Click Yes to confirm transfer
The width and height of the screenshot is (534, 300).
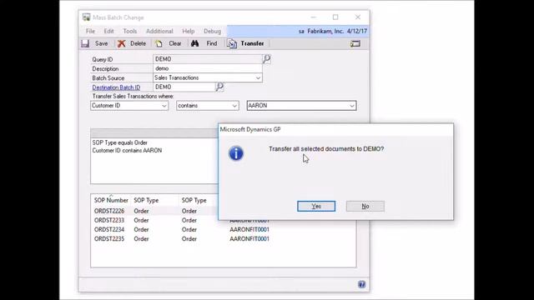316,206
